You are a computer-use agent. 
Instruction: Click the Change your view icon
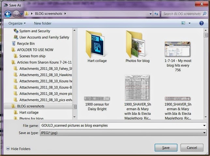(183, 23)
